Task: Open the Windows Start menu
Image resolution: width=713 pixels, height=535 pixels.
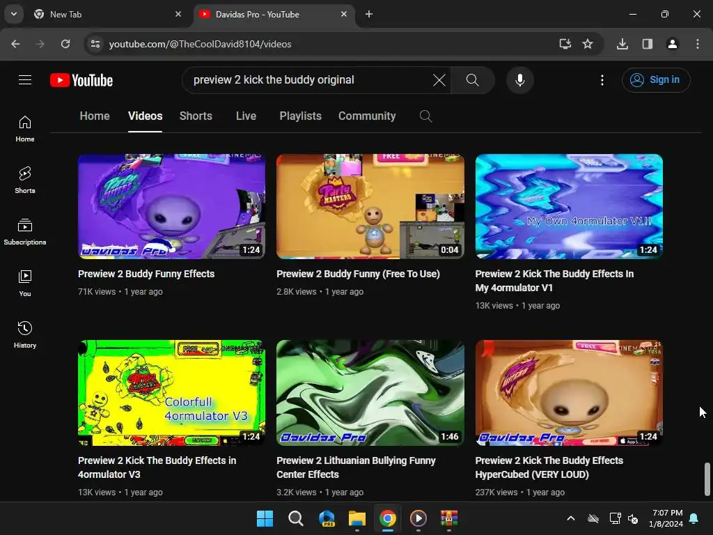Action: pos(265,518)
